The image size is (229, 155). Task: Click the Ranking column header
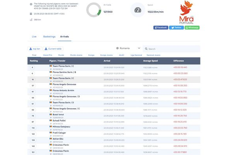pyautogui.click(x=34, y=61)
